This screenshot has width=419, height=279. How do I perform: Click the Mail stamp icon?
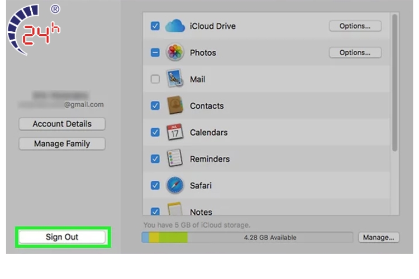pyautogui.click(x=175, y=78)
